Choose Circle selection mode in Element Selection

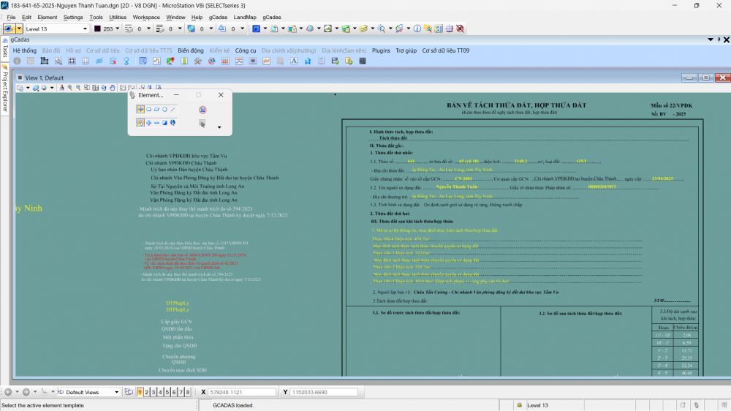pos(164,109)
